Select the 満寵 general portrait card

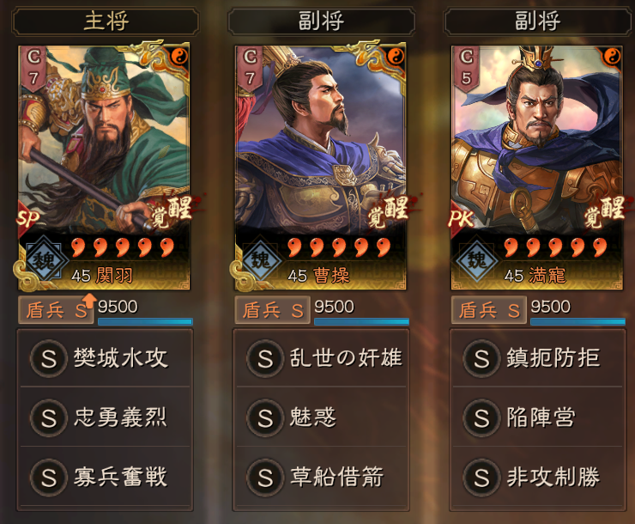(536, 168)
